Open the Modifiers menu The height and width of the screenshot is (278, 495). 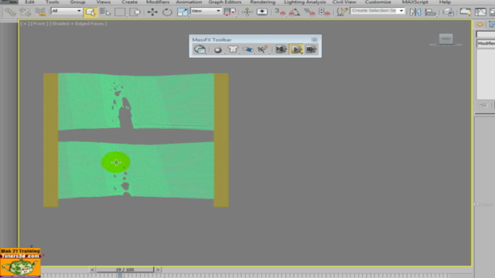[x=158, y=2]
